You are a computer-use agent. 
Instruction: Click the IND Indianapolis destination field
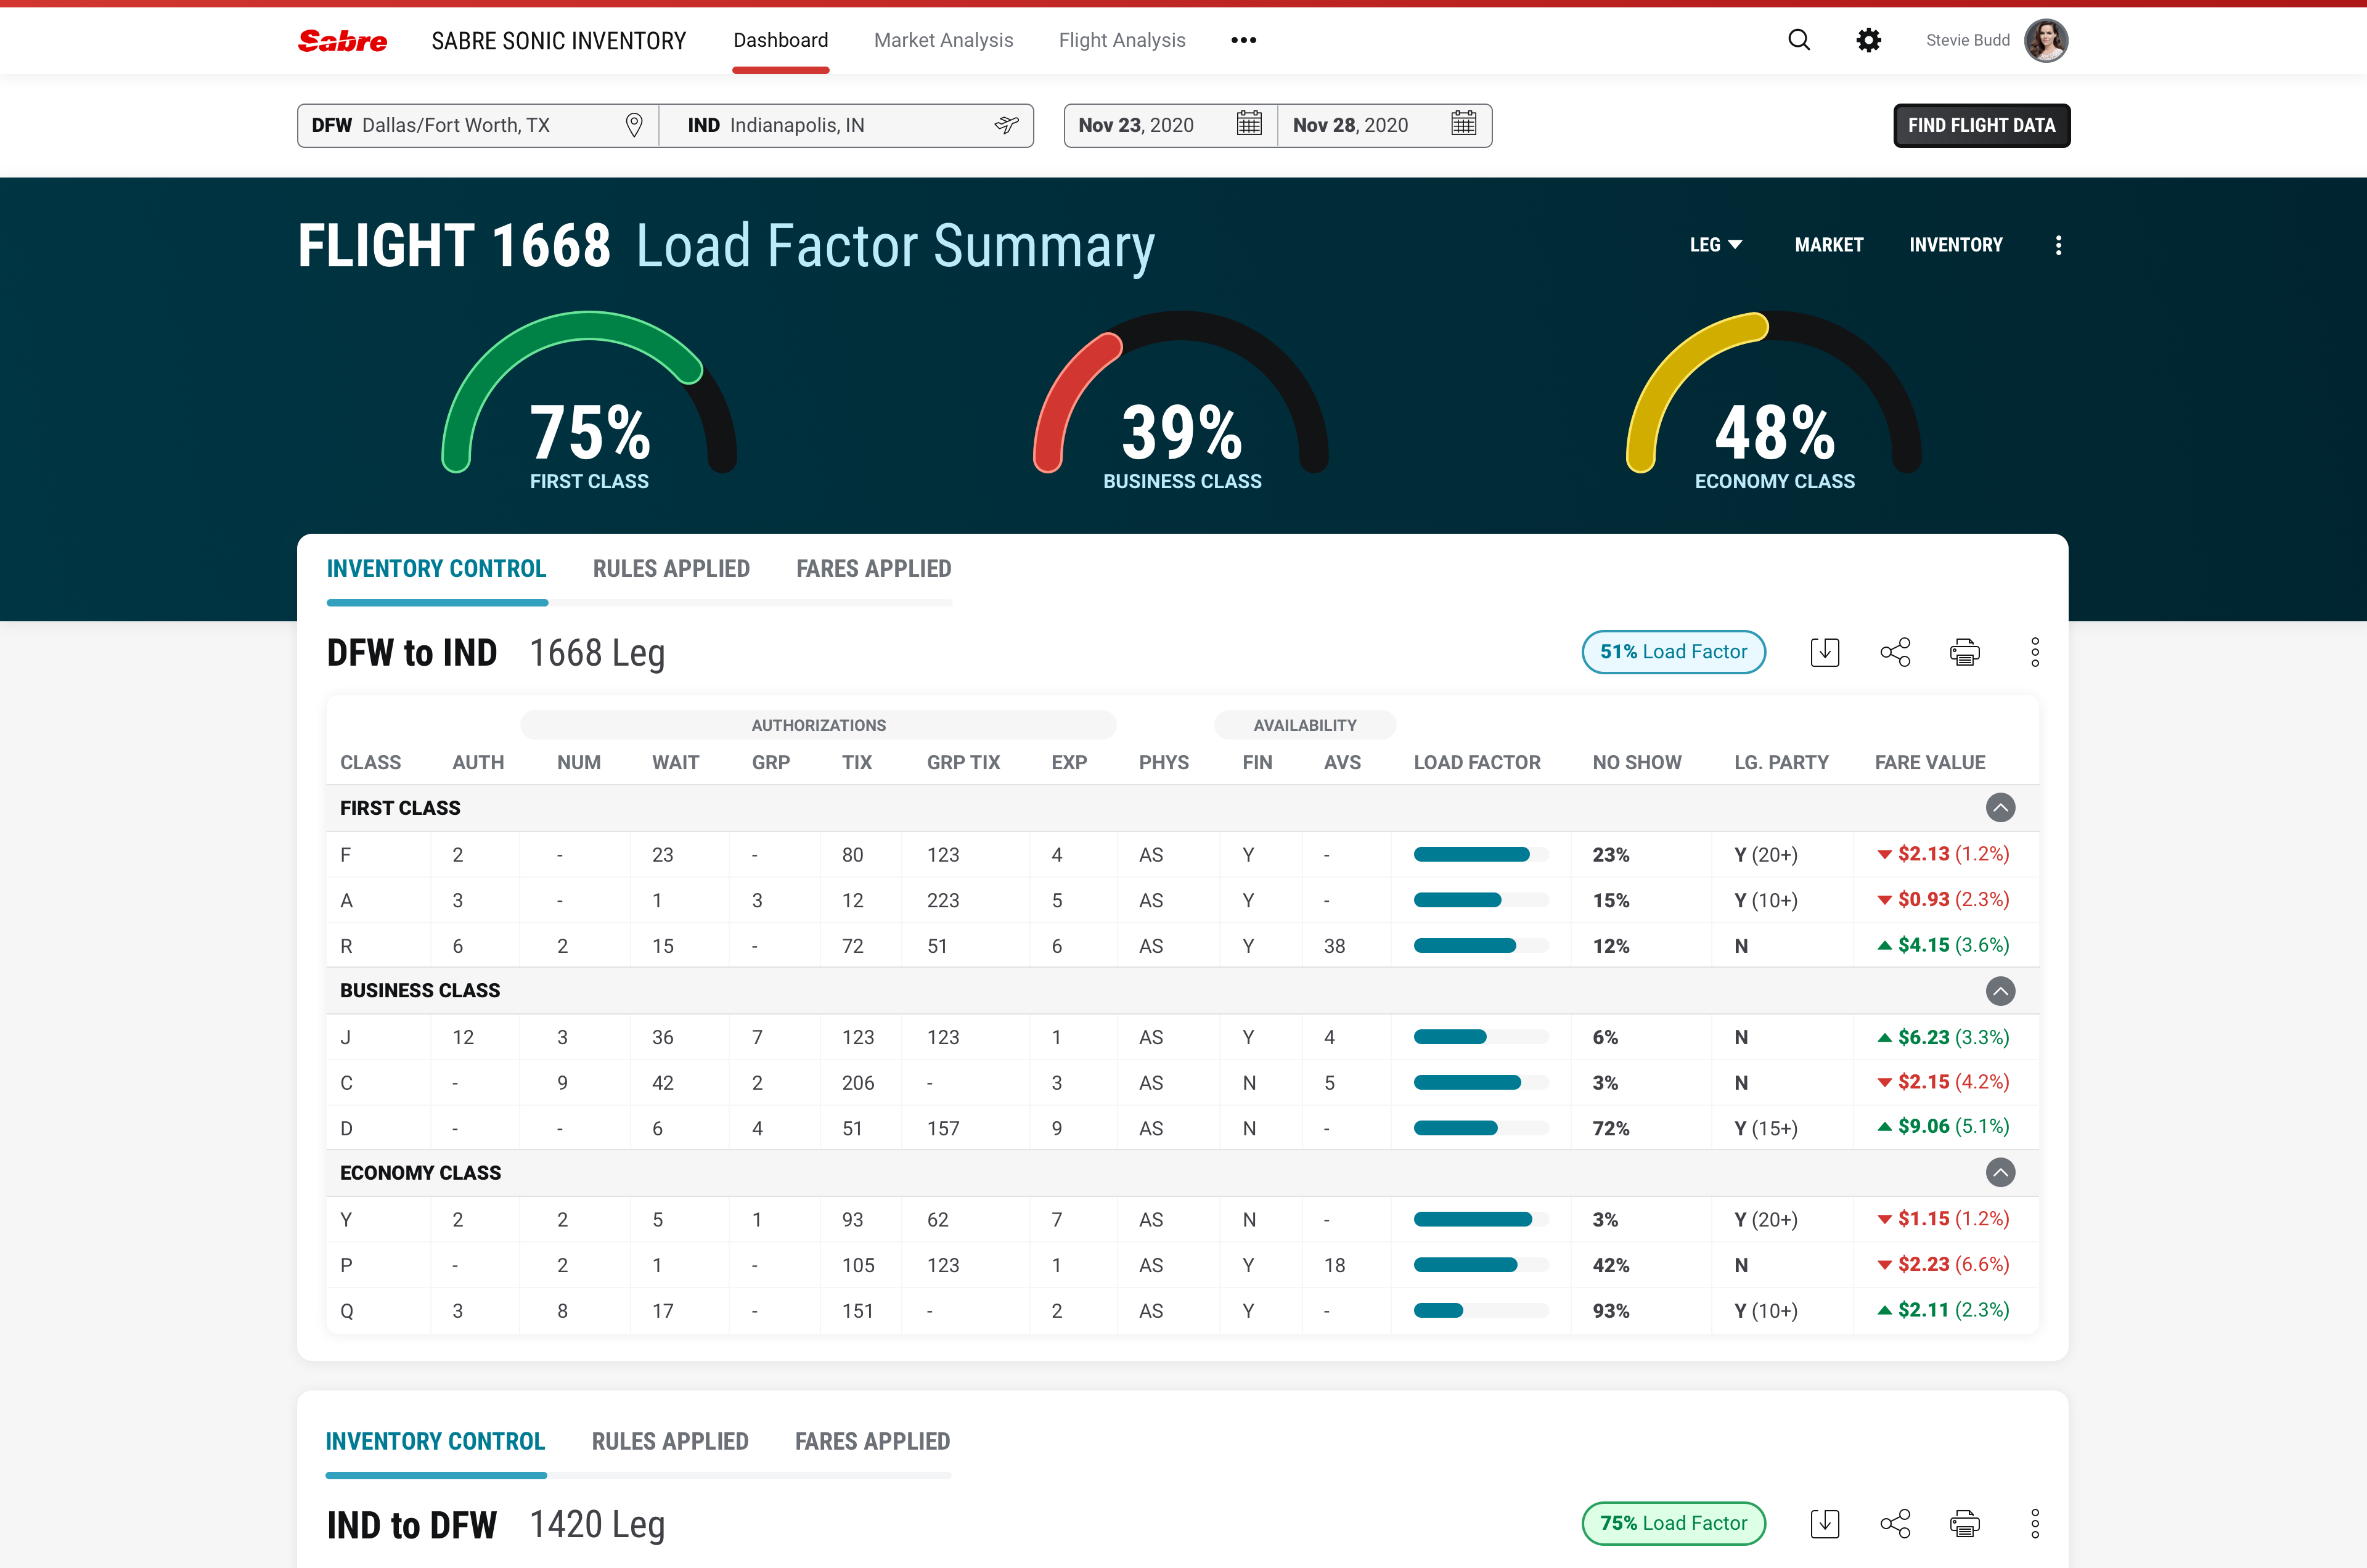pyautogui.click(x=846, y=125)
